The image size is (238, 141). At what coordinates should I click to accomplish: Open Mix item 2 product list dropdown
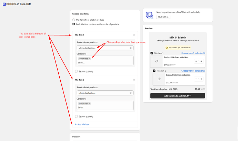point(105,93)
